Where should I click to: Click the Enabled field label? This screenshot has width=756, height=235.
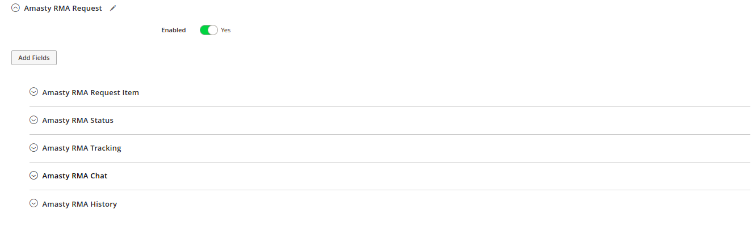(x=174, y=30)
